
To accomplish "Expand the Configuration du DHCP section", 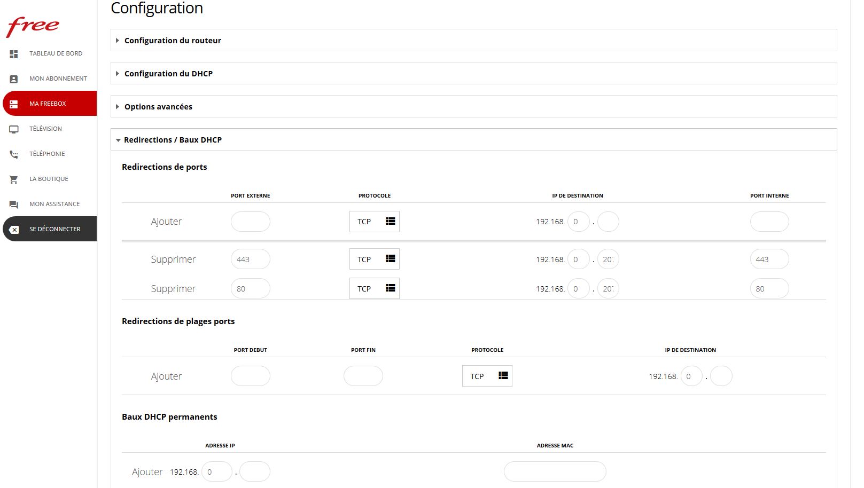I will pos(168,74).
